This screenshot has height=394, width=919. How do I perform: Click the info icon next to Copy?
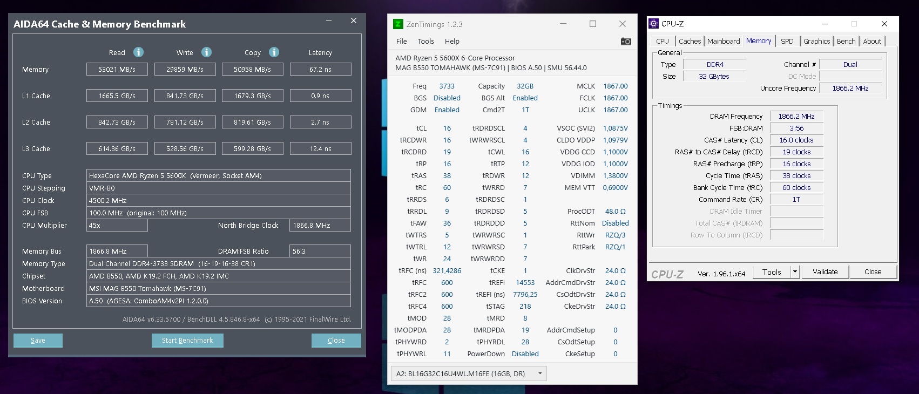[x=274, y=52]
